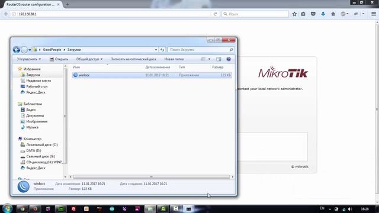
Task: Select Компьютер in the navigation pane
Action: tap(30, 139)
